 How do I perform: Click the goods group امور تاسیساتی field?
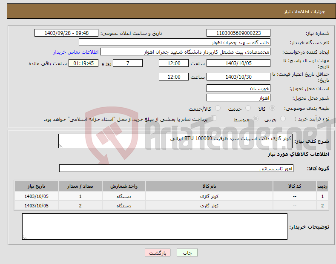[176, 169]
